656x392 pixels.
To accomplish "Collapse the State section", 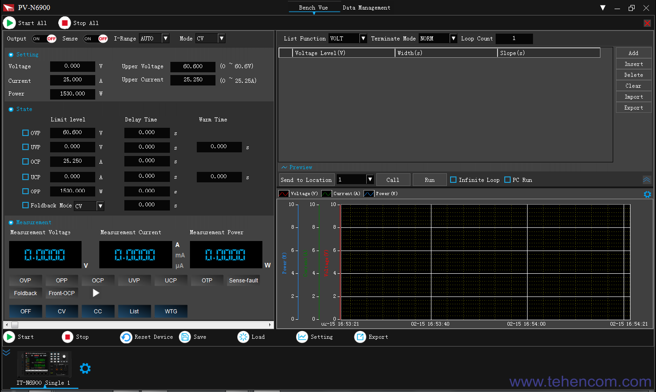I will [11, 109].
